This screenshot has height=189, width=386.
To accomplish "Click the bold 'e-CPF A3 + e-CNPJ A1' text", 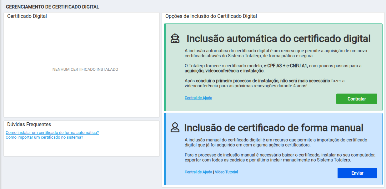I will 286,66.
